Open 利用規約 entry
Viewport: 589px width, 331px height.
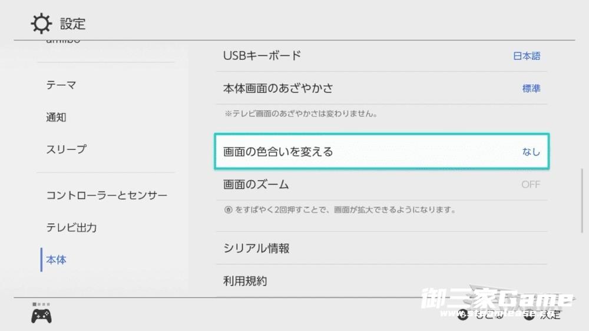[245, 281]
